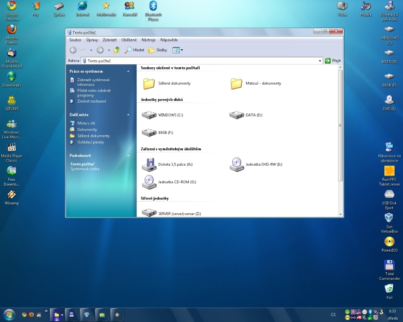The image size is (403, 322).
Task: Toggle the Složky folders pane button
Action: pos(158,50)
